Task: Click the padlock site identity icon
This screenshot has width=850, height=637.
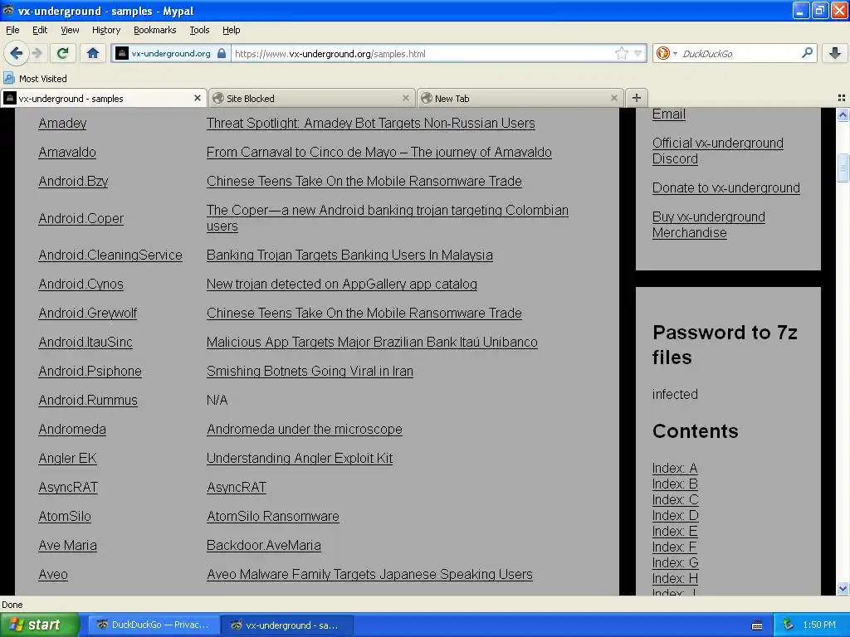Action: [221, 53]
